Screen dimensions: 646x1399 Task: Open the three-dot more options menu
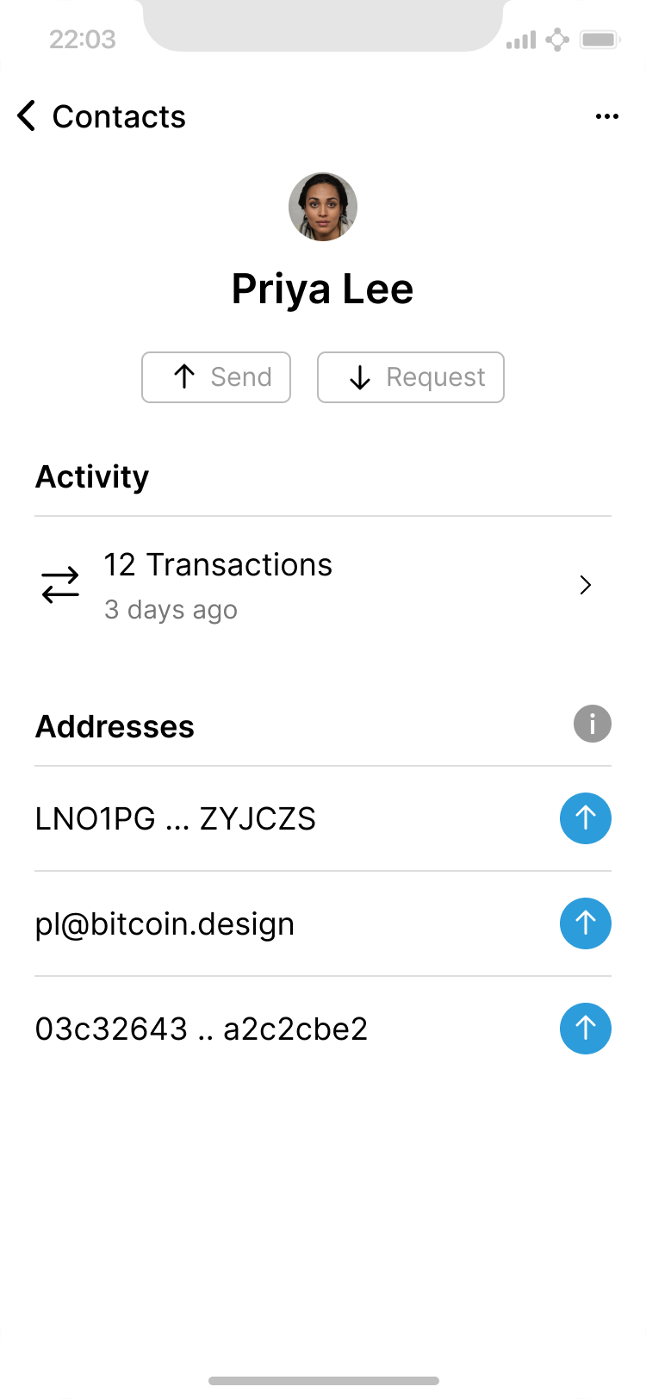(607, 117)
